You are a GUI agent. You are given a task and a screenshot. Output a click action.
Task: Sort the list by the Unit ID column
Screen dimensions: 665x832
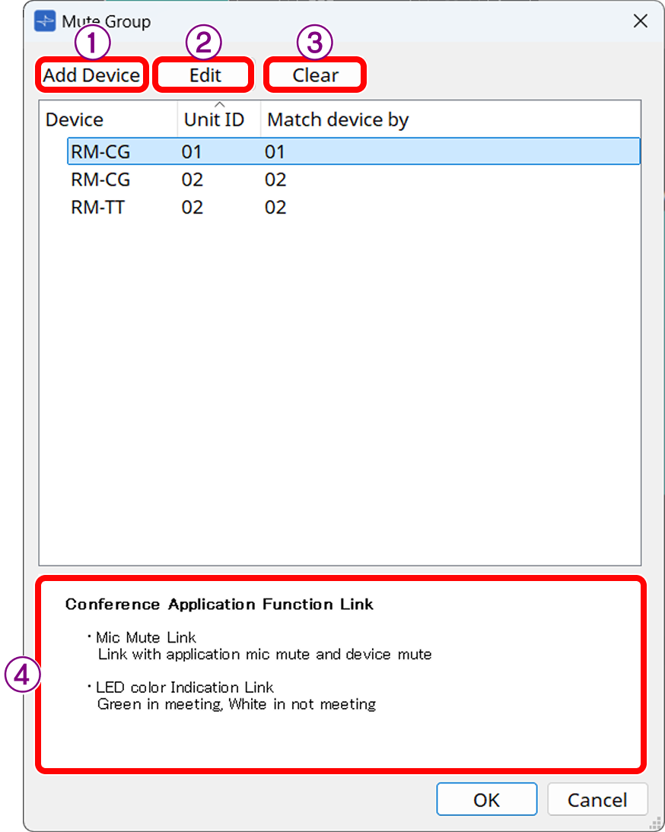tap(214, 119)
